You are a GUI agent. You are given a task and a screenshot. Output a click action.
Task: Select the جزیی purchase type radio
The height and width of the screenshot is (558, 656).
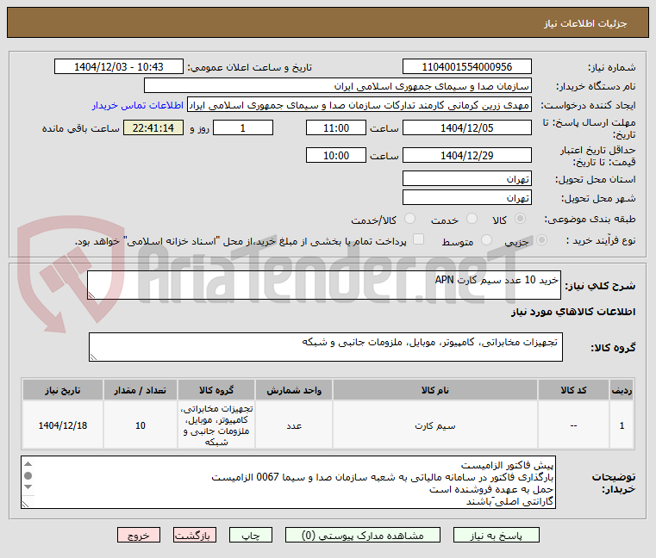(541, 240)
